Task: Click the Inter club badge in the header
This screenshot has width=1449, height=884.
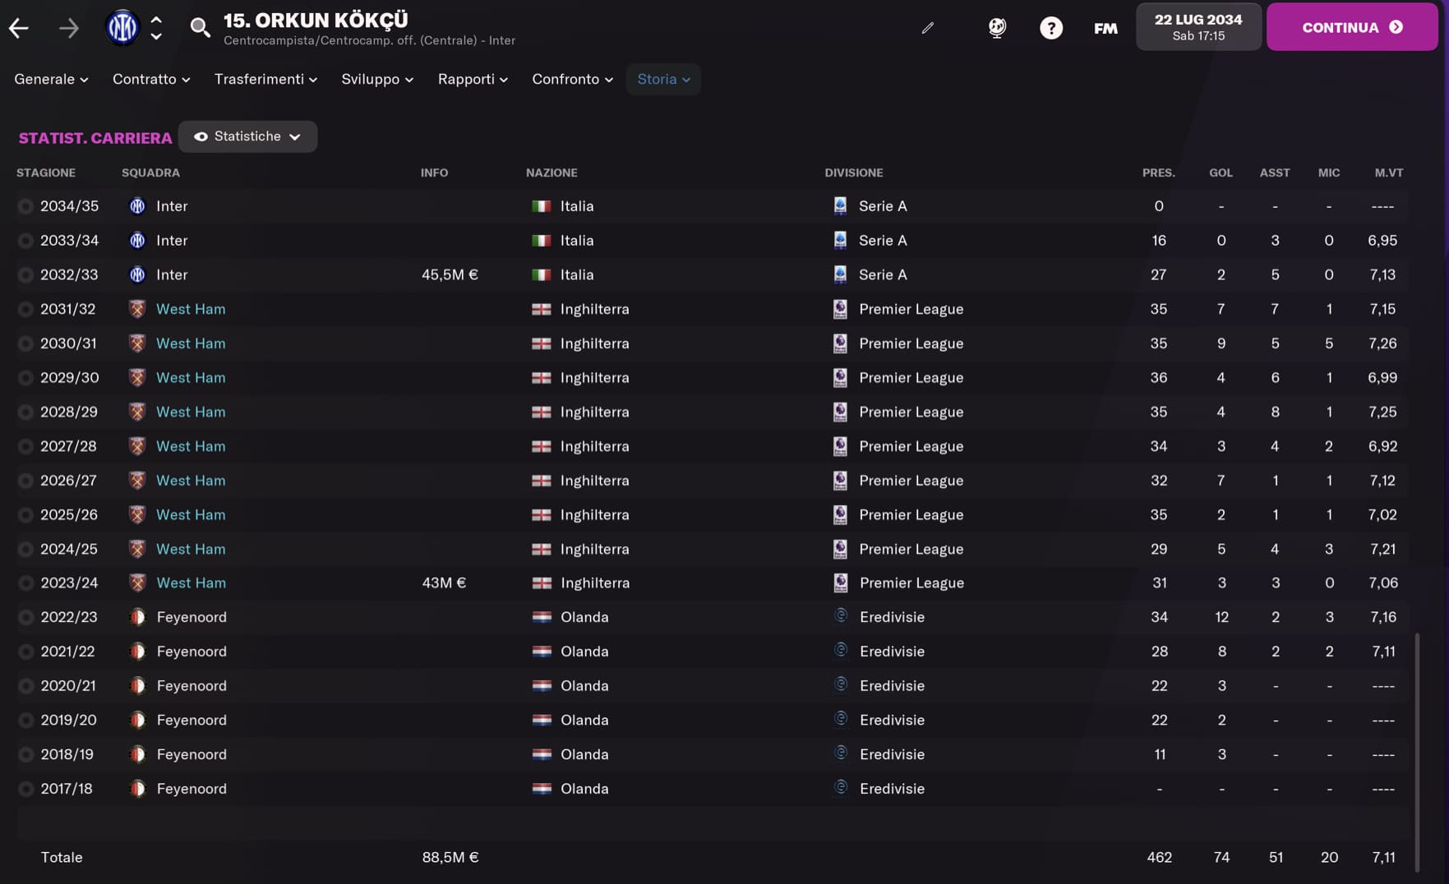Action: [122, 27]
